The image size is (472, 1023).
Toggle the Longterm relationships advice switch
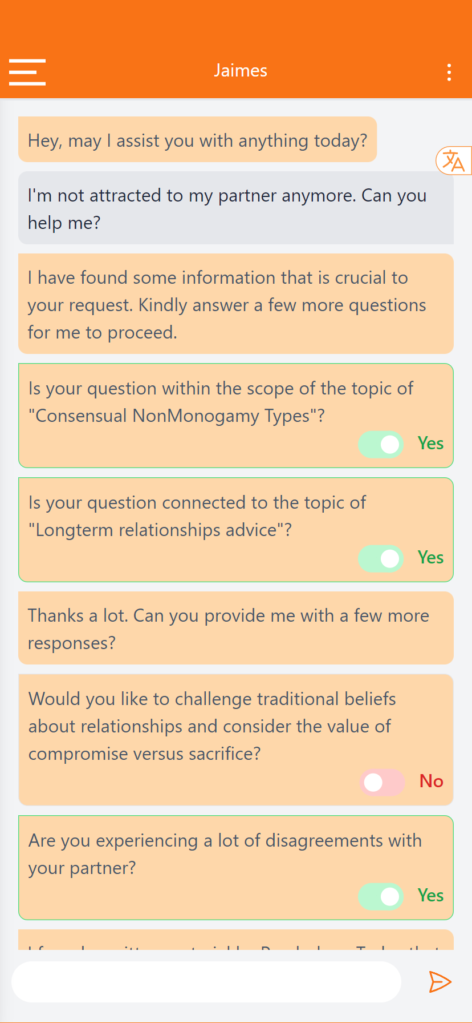pyautogui.click(x=381, y=558)
